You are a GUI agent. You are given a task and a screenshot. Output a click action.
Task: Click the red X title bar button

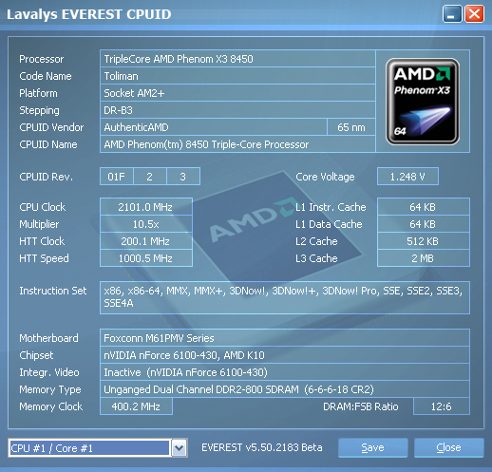point(474,14)
